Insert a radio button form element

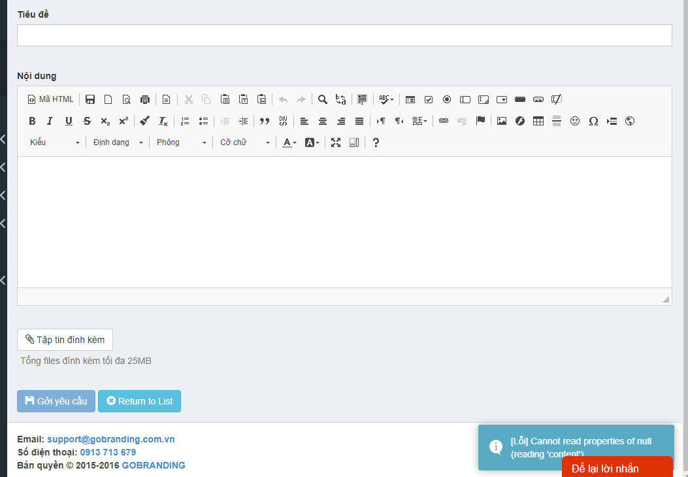447,99
